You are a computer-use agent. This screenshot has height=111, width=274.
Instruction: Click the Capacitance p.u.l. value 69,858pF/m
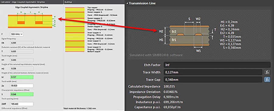coord(172,107)
